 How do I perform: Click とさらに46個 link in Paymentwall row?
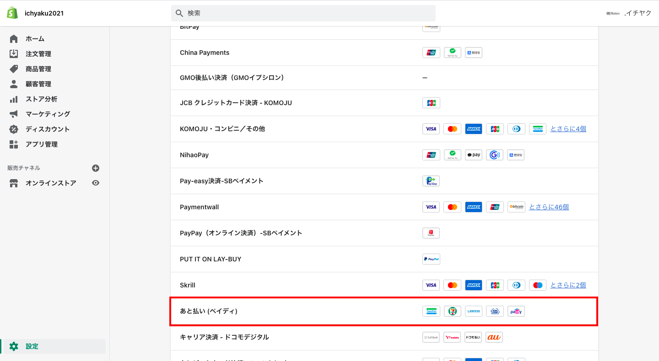549,207
